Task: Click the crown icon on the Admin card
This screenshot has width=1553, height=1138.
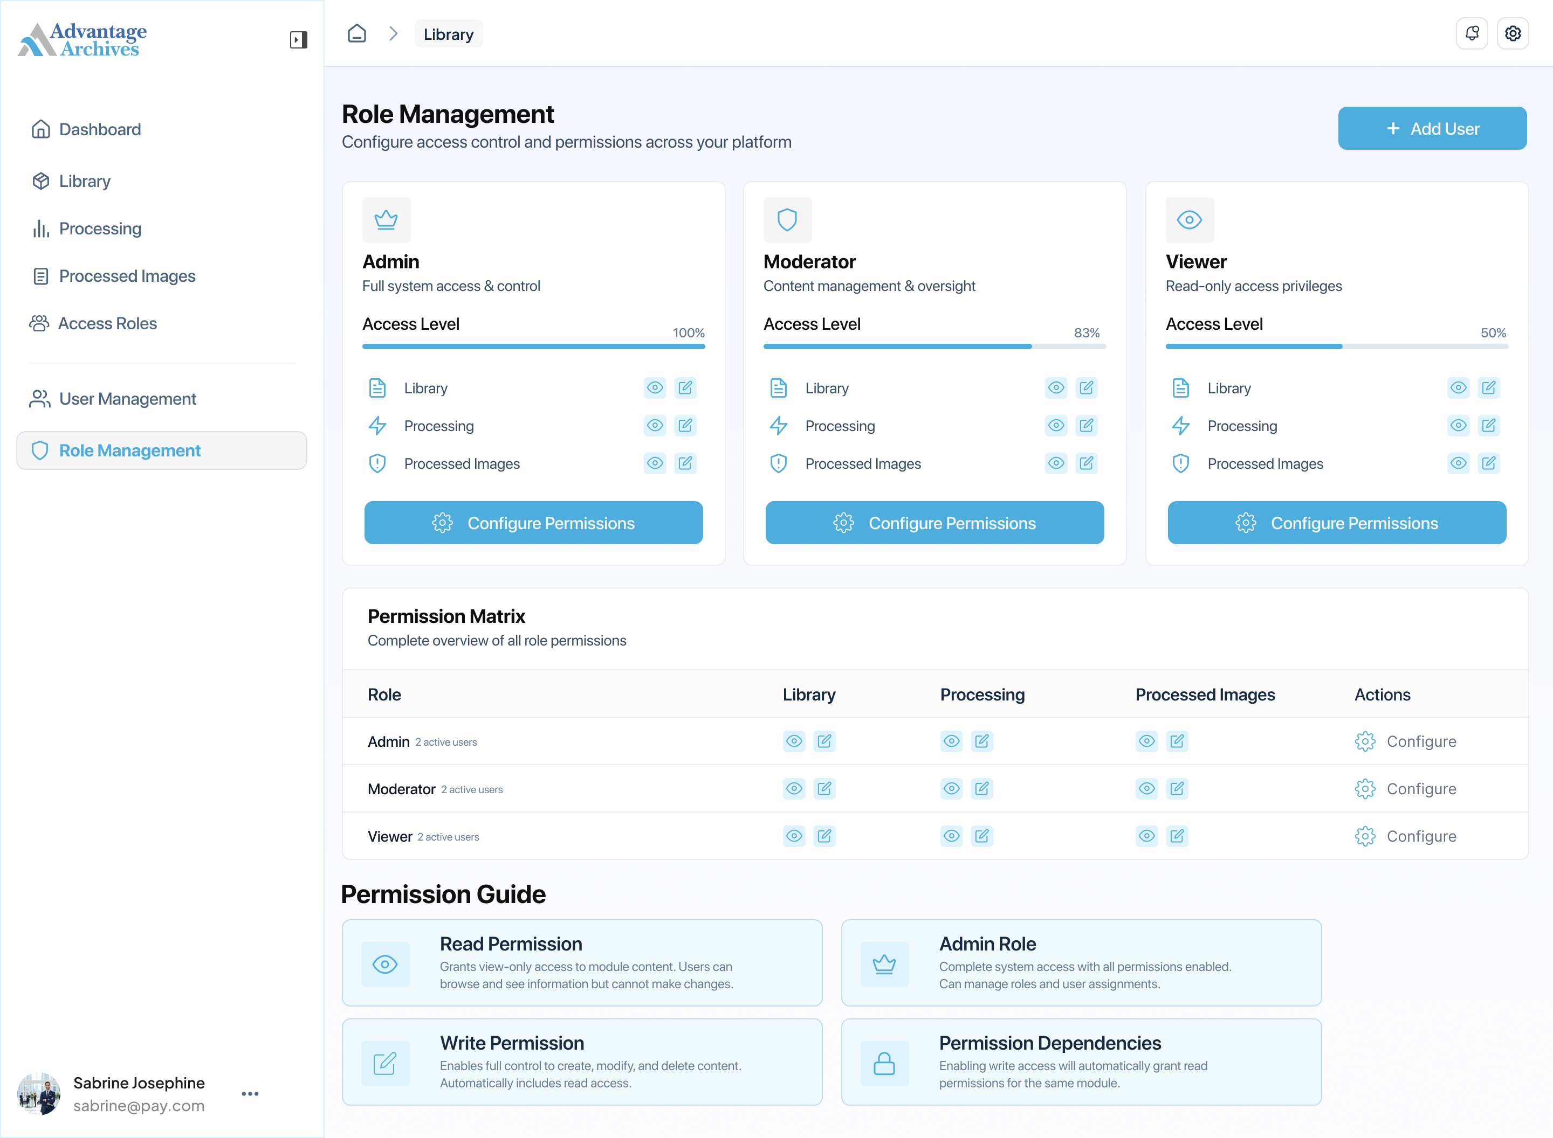Action: 386,220
